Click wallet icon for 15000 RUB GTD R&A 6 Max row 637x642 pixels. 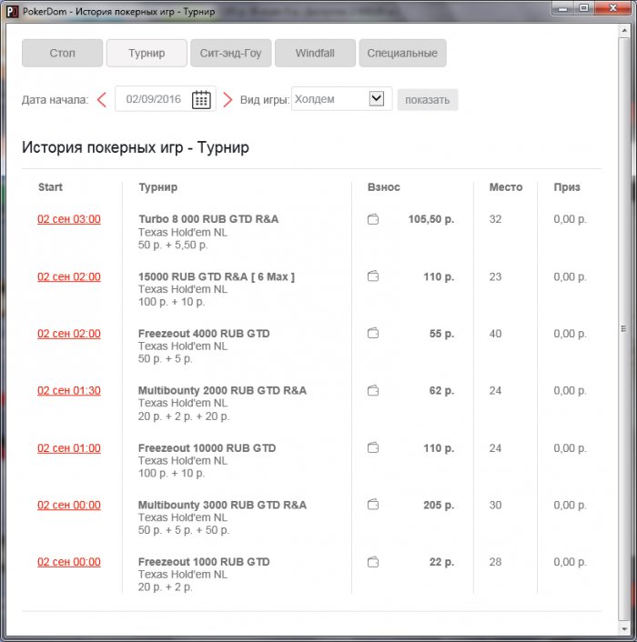pyautogui.click(x=373, y=276)
